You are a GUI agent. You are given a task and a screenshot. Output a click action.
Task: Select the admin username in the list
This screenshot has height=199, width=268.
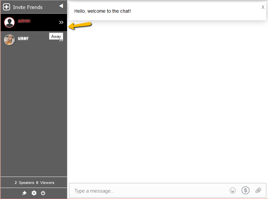24,21
